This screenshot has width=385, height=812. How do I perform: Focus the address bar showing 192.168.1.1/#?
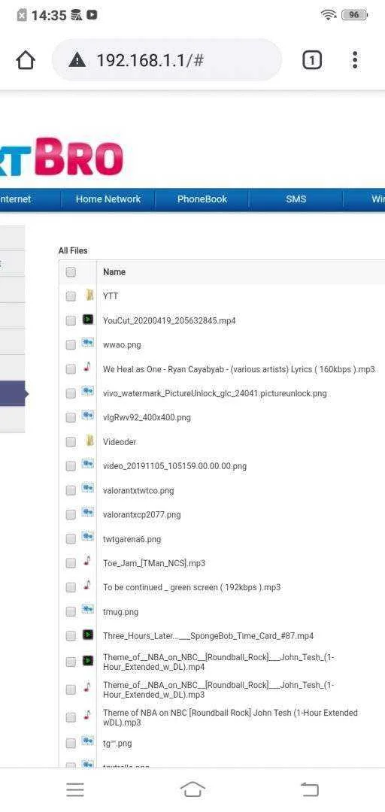click(167, 60)
